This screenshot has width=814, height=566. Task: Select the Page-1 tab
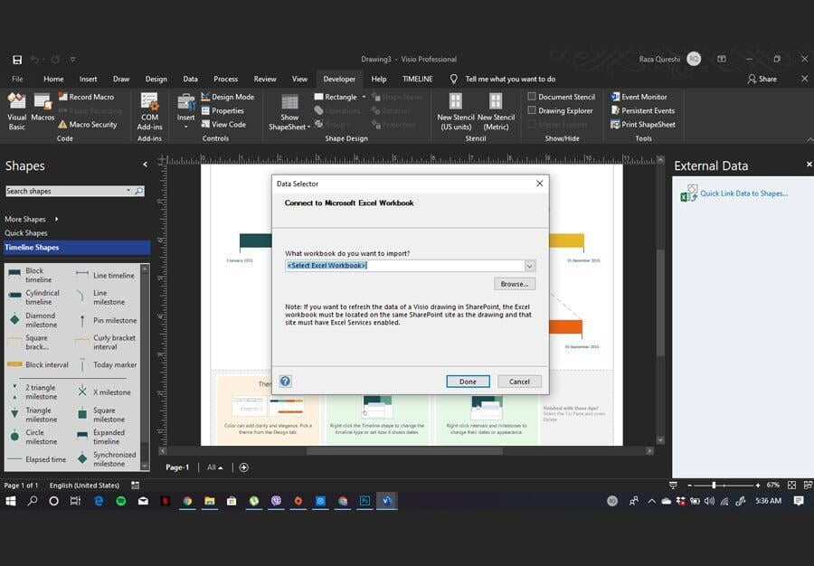(177, 467)
